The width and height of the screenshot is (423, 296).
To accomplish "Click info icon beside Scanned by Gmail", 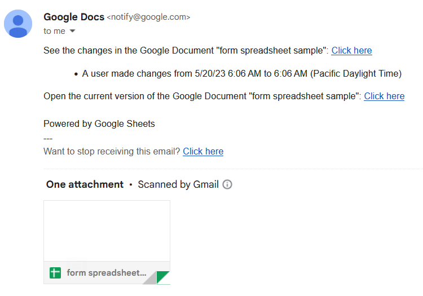I will [227, 184].
